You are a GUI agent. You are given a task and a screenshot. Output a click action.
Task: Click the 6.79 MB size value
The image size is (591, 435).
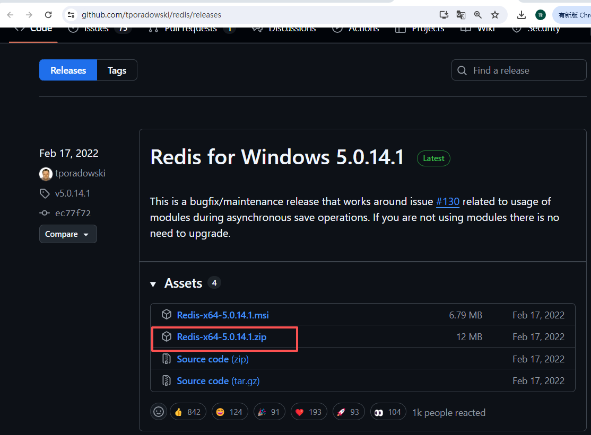tap(465, 315)
